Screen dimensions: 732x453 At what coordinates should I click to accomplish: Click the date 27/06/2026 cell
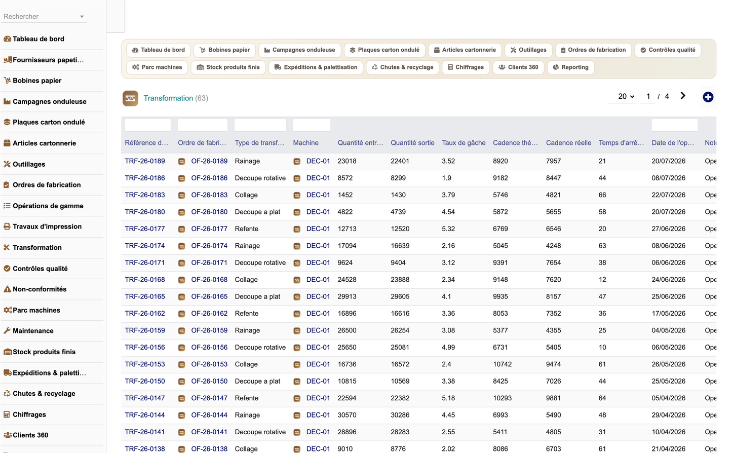coord(669,229)
